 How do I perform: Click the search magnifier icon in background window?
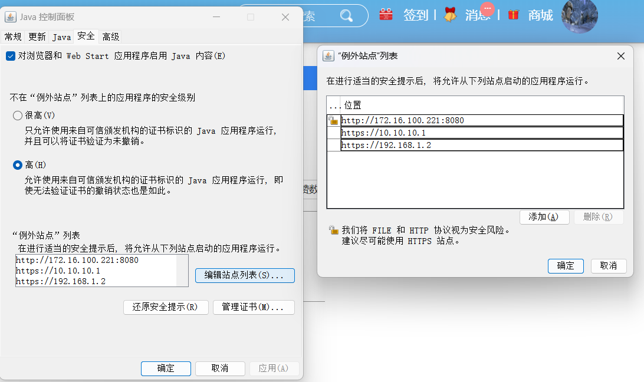click(x=346, y=16)
